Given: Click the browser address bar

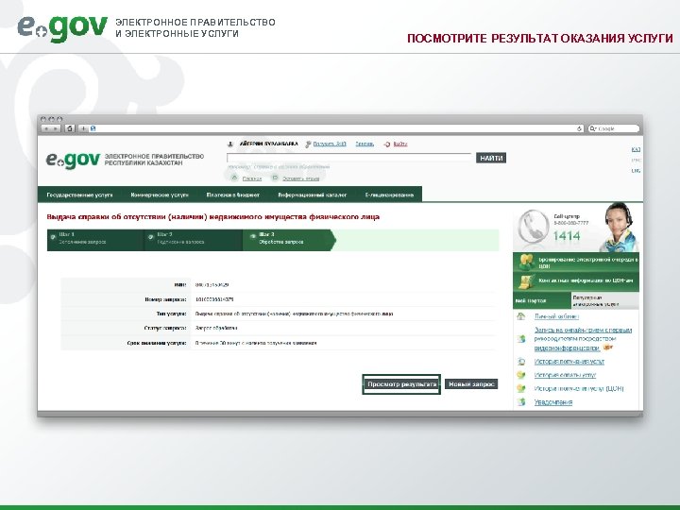Looking at the screenshot, I should [x=336, y=128].
